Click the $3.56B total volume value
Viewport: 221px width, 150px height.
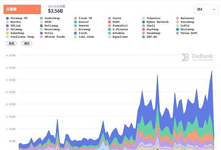point(55,11)
